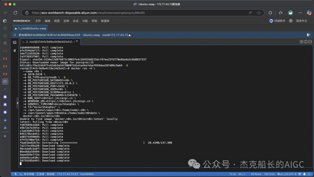Viewport: 314px width, 177px height.
Task: Select the highlighted workbench sidebar tab
Action: pyautogui.click(x=5, y=82)
